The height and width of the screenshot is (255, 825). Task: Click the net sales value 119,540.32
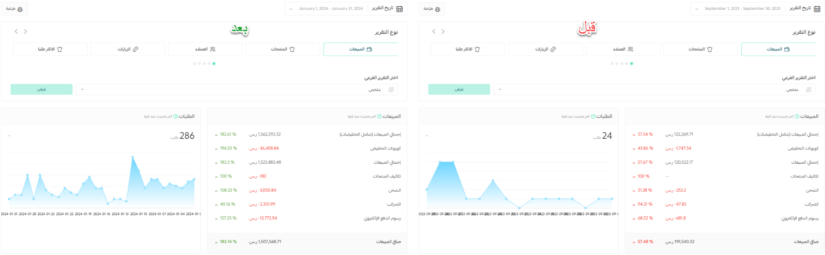click(x=680, y=242)
